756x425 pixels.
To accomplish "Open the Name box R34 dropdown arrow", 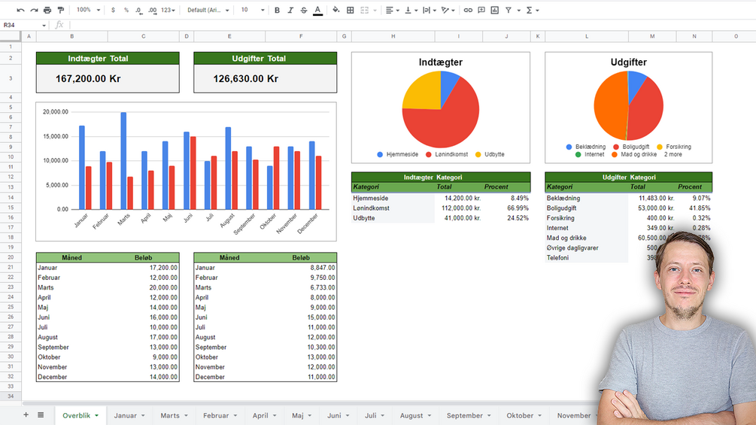I will [x=44, y=25].
